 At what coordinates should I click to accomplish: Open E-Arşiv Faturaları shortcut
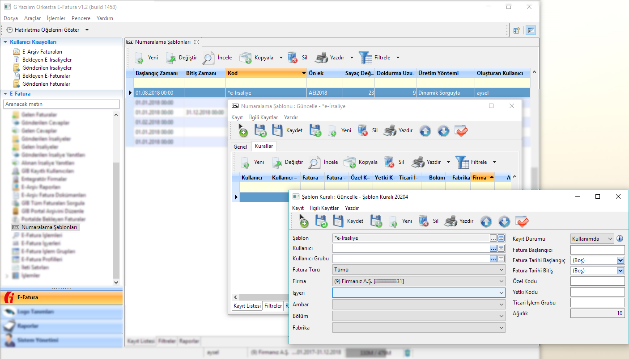tap(42, 52)
